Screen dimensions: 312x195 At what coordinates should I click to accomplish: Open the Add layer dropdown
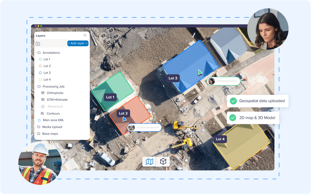pyautogui.click(x=78, y=43)
